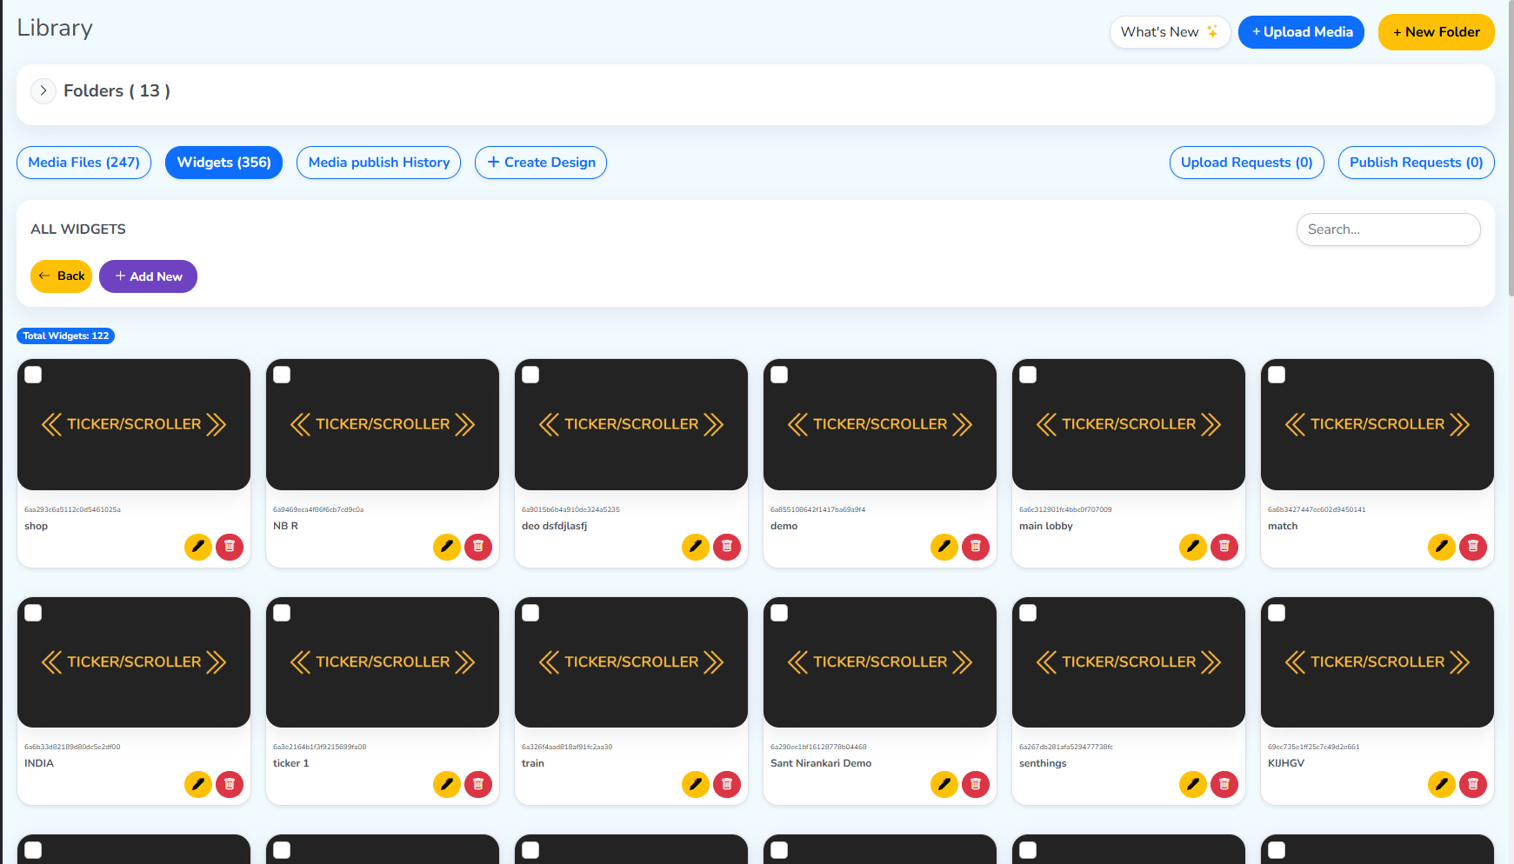Screen dimensions: 1514x864
Task: Open Publish Requests (0)
Action: tap(1417, 163)
